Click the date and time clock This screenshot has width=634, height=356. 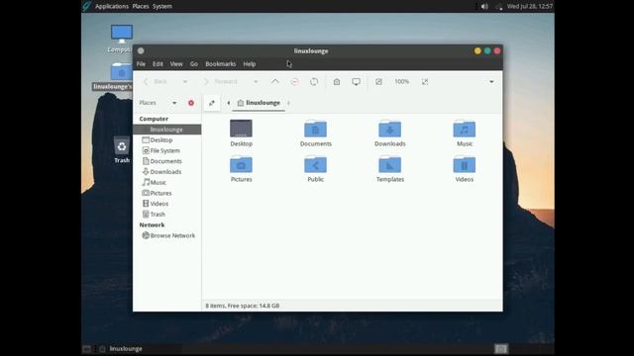[x=530, y=6]
